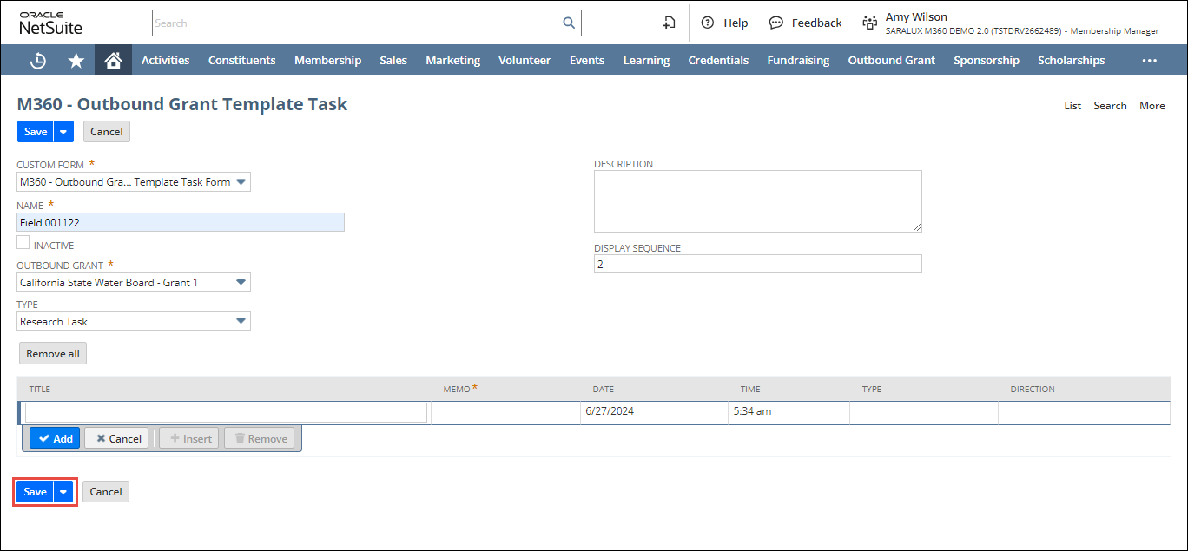Click the Add button in the sublist
Screen dimensions: 1188x551
[55, 438]
